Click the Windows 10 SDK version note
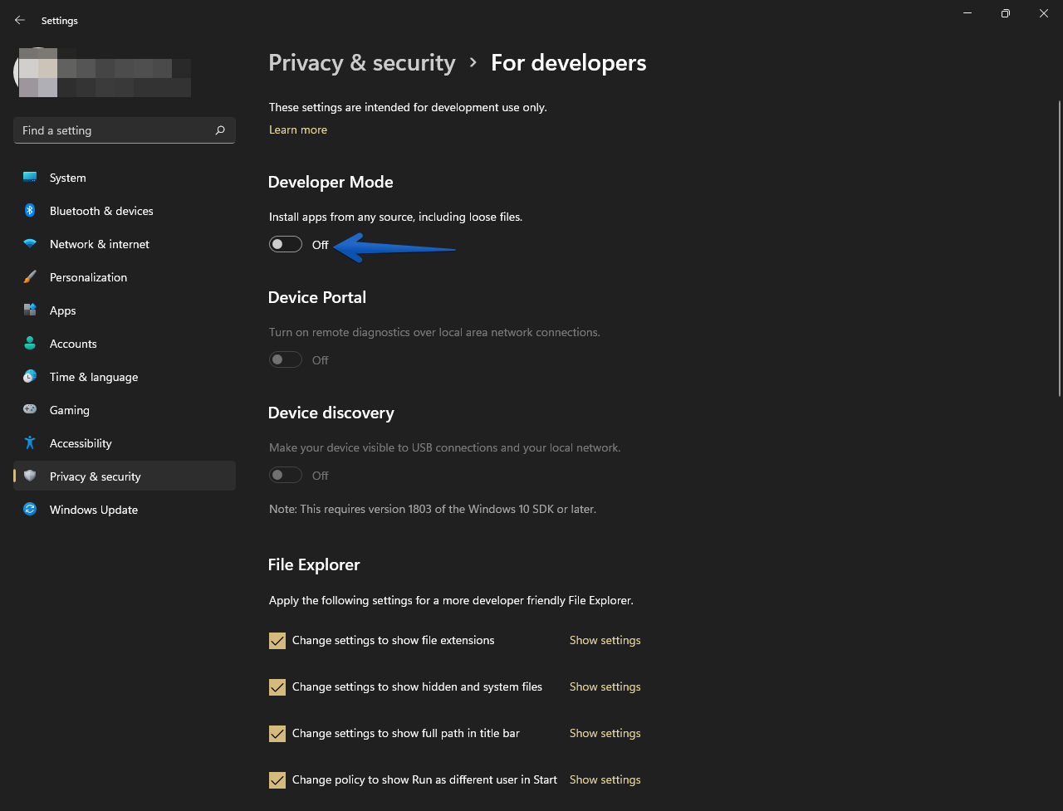This screenshot has height=811, width=1063. [x=433, y=508]
